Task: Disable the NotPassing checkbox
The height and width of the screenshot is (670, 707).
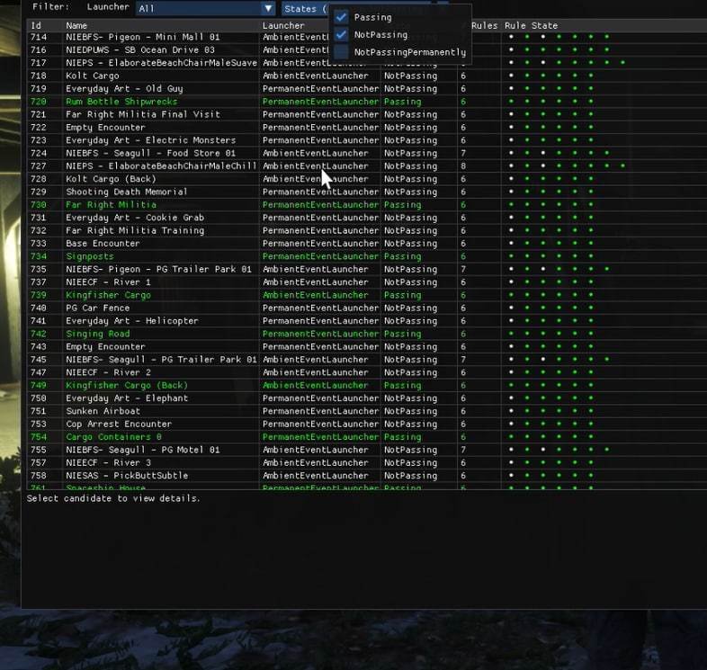Action: pyautogui.click(x=341, y=34)
